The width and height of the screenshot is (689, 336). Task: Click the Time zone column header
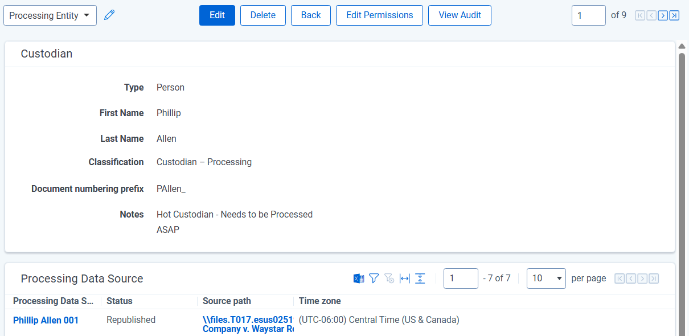[320, 301]
